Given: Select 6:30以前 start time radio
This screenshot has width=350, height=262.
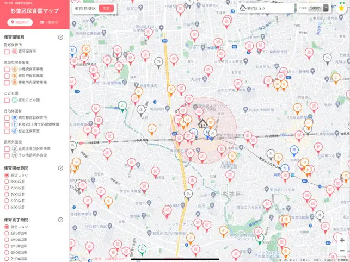Looking at the screenshot, I should [x=7, y=201].
